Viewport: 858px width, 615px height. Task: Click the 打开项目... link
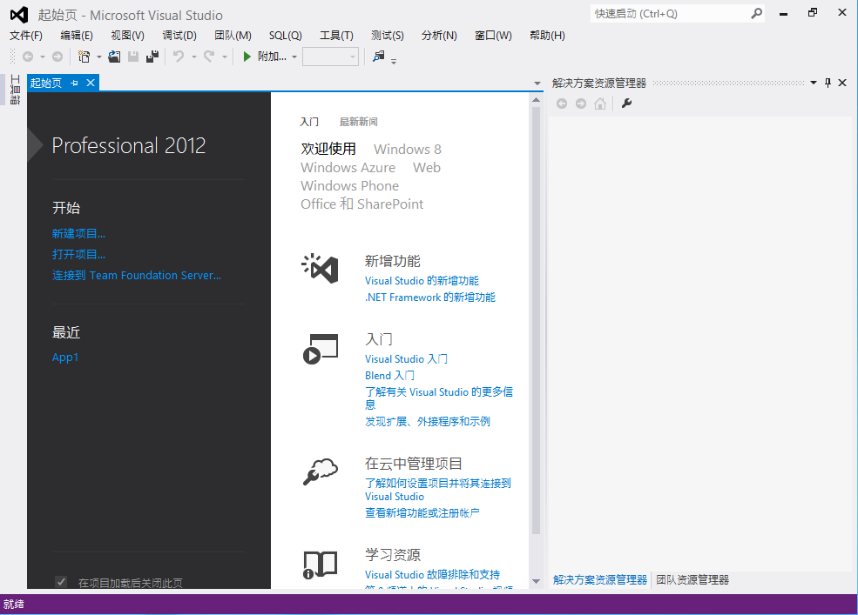point(78,255)
